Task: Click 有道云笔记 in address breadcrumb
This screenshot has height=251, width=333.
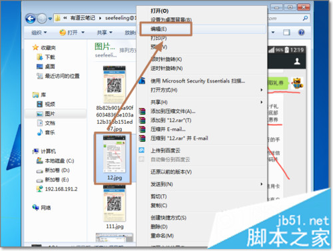Action: [83, 18]
